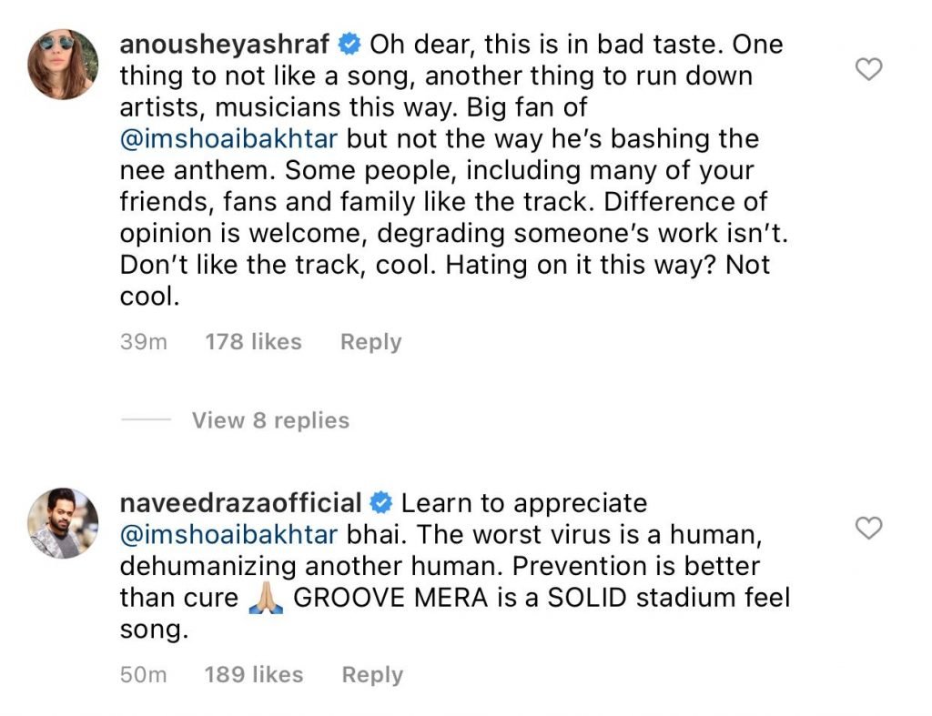This screenshot has width=932, height=716.
Task: Click the verified badge next to anousheyashraf
Action: [x=349, y=45]
